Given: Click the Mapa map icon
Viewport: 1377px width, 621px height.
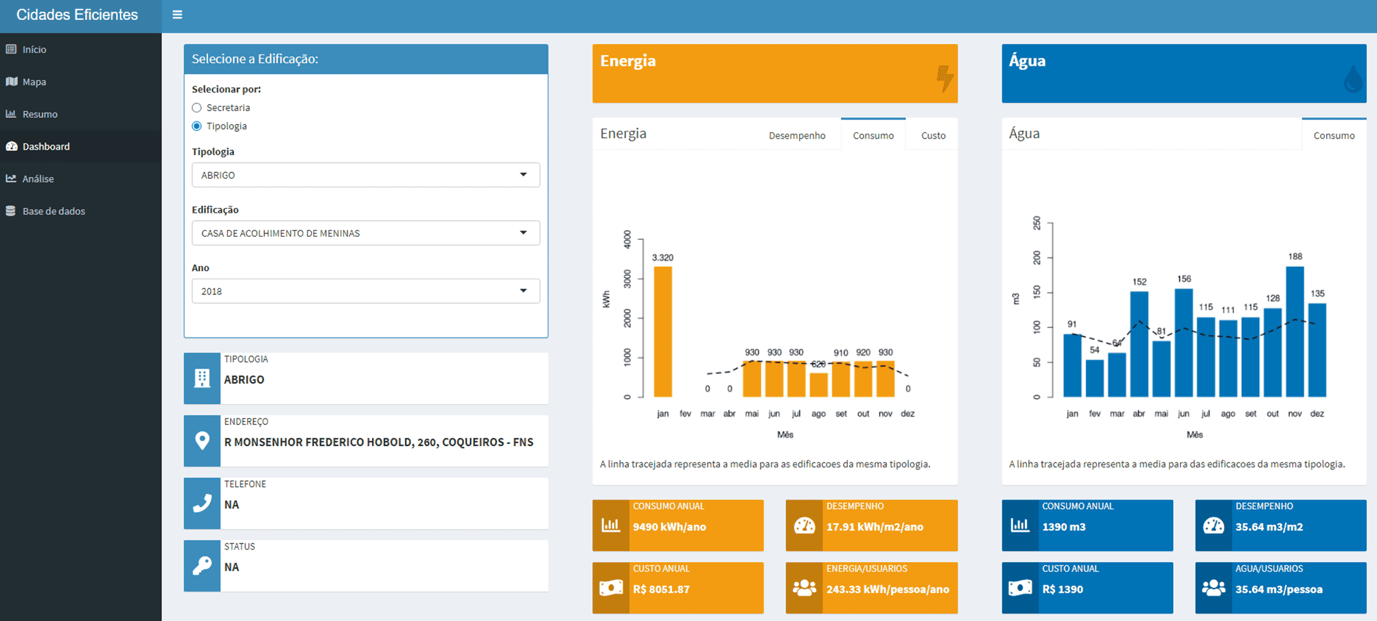Looking at the screenshot, I should coord(11,82).
